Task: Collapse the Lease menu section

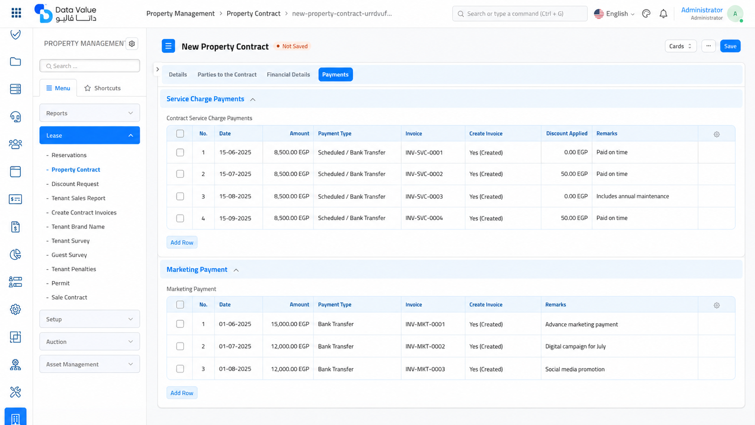Action: [89, 135]
